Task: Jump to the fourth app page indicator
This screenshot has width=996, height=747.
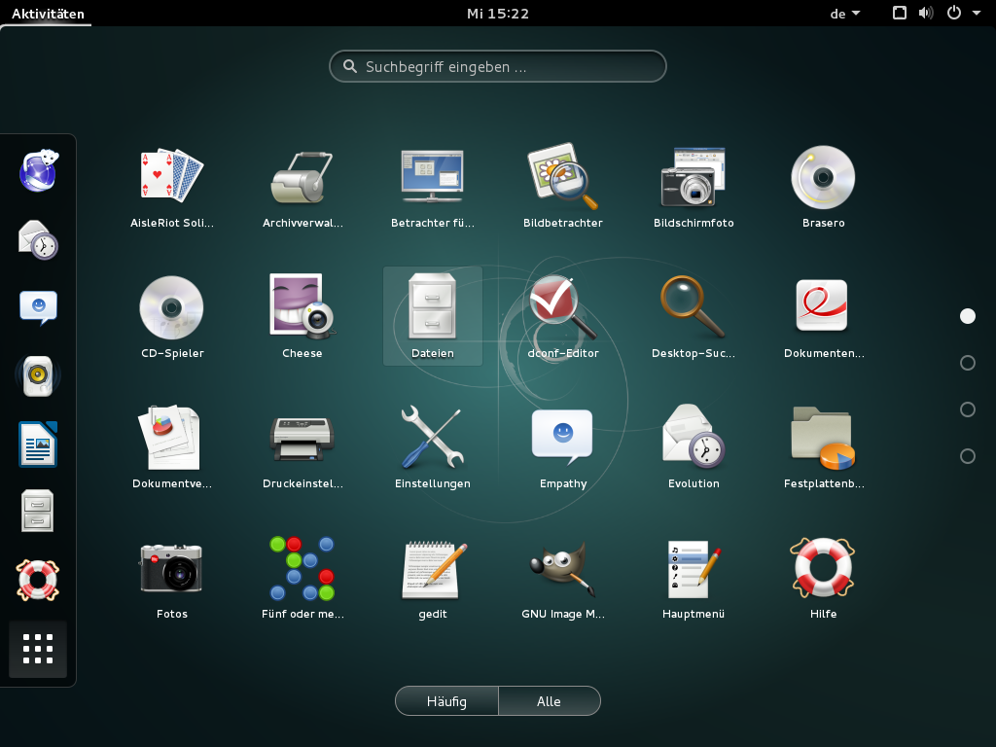Action: coord(967,456)
